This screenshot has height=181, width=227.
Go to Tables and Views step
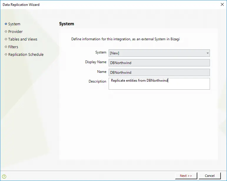click(23, 39)
